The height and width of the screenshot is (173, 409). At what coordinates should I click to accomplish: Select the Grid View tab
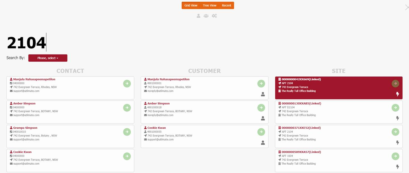coord(191,5)
